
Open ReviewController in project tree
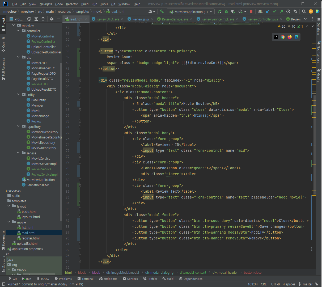43,41
